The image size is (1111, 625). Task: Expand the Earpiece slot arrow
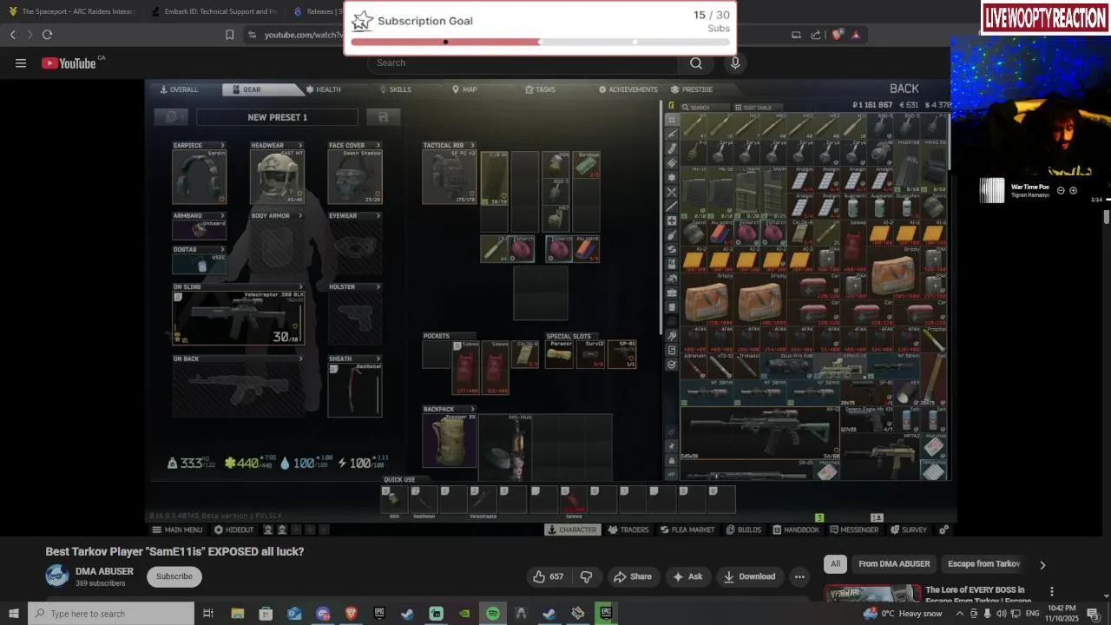click(222, 146)
